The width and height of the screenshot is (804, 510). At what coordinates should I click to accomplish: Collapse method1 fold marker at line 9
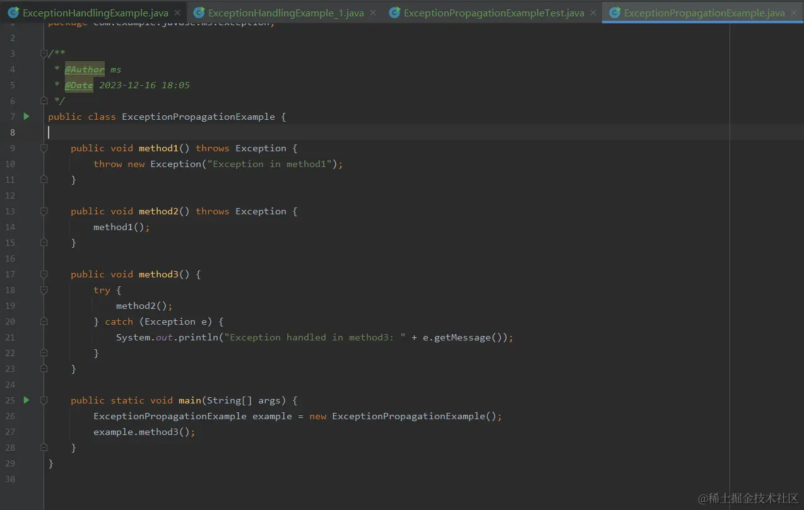(x=44, y=148)
